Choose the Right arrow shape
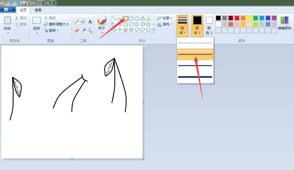 (137, 24)
